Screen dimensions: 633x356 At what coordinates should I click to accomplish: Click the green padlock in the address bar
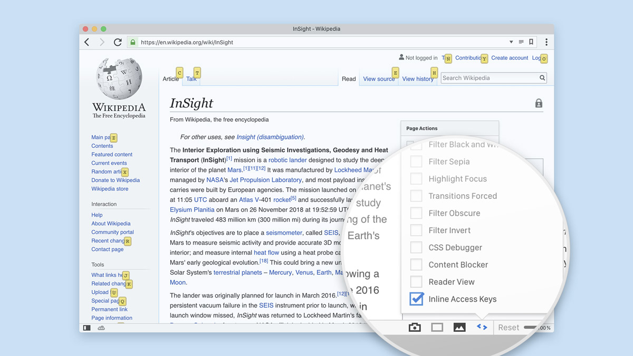(133, 42)
